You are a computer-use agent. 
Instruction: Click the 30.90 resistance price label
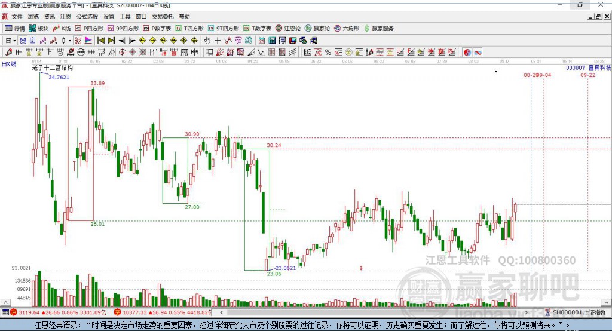(x=192, y=134)
